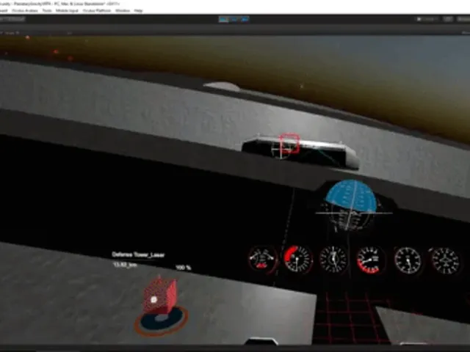Viewport: 470px width, 352px height.
Task: Click the gauge with the red arc on top
Action: (x=298, y=259)
